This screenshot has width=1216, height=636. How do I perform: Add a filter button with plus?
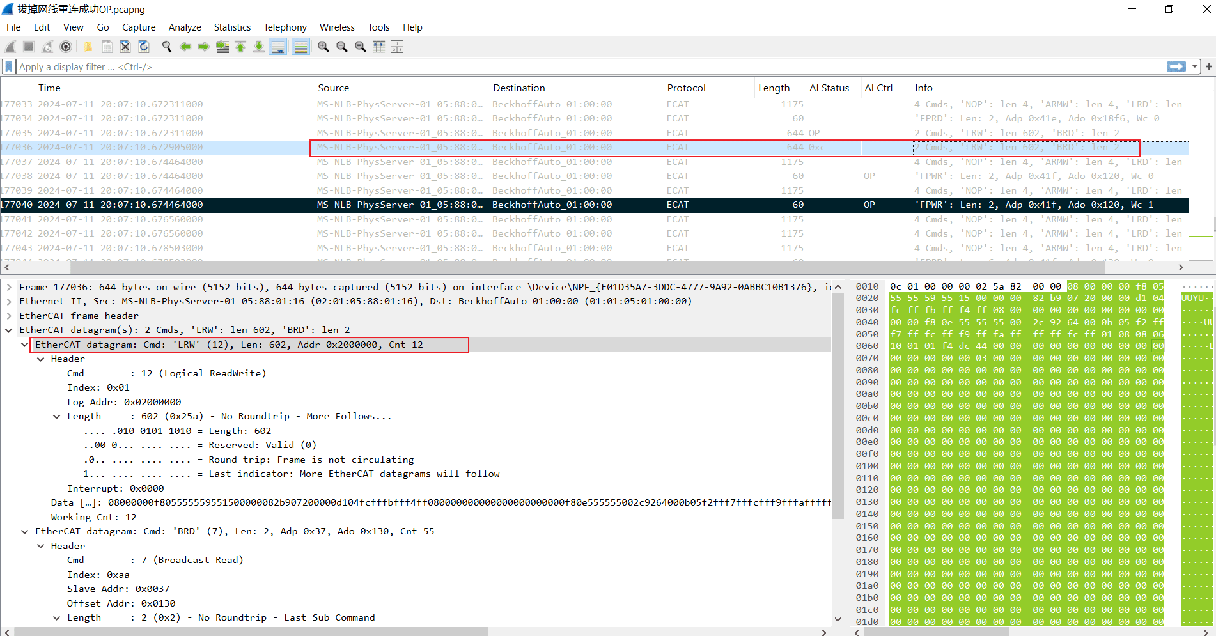(1208, 66)
